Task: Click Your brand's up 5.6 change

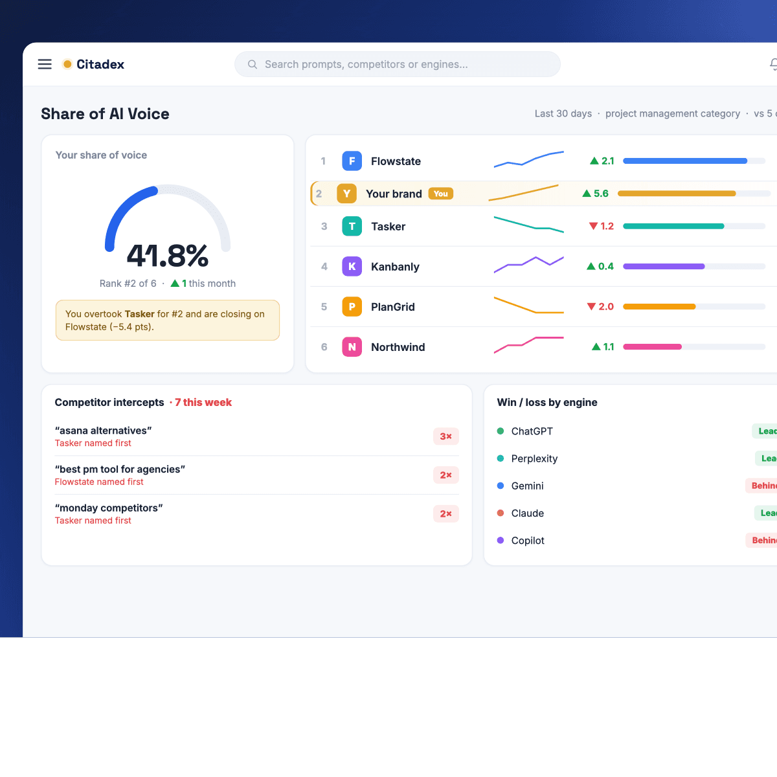Action: coord(596,193)
